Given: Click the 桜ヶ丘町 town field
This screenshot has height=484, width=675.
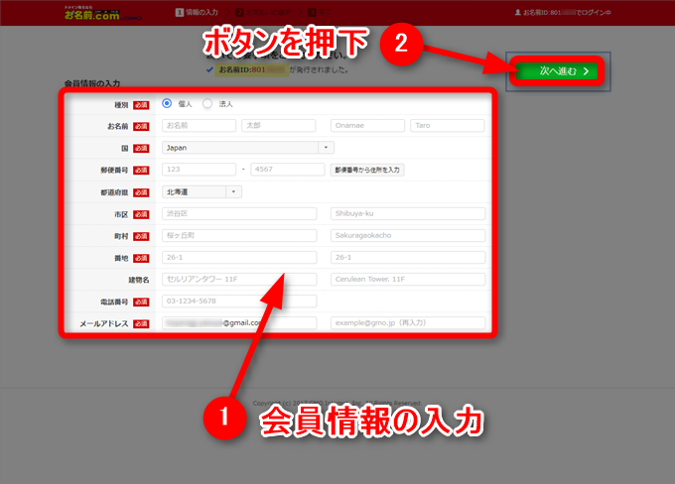Looking at the screenshot, I should click(239, 236).
